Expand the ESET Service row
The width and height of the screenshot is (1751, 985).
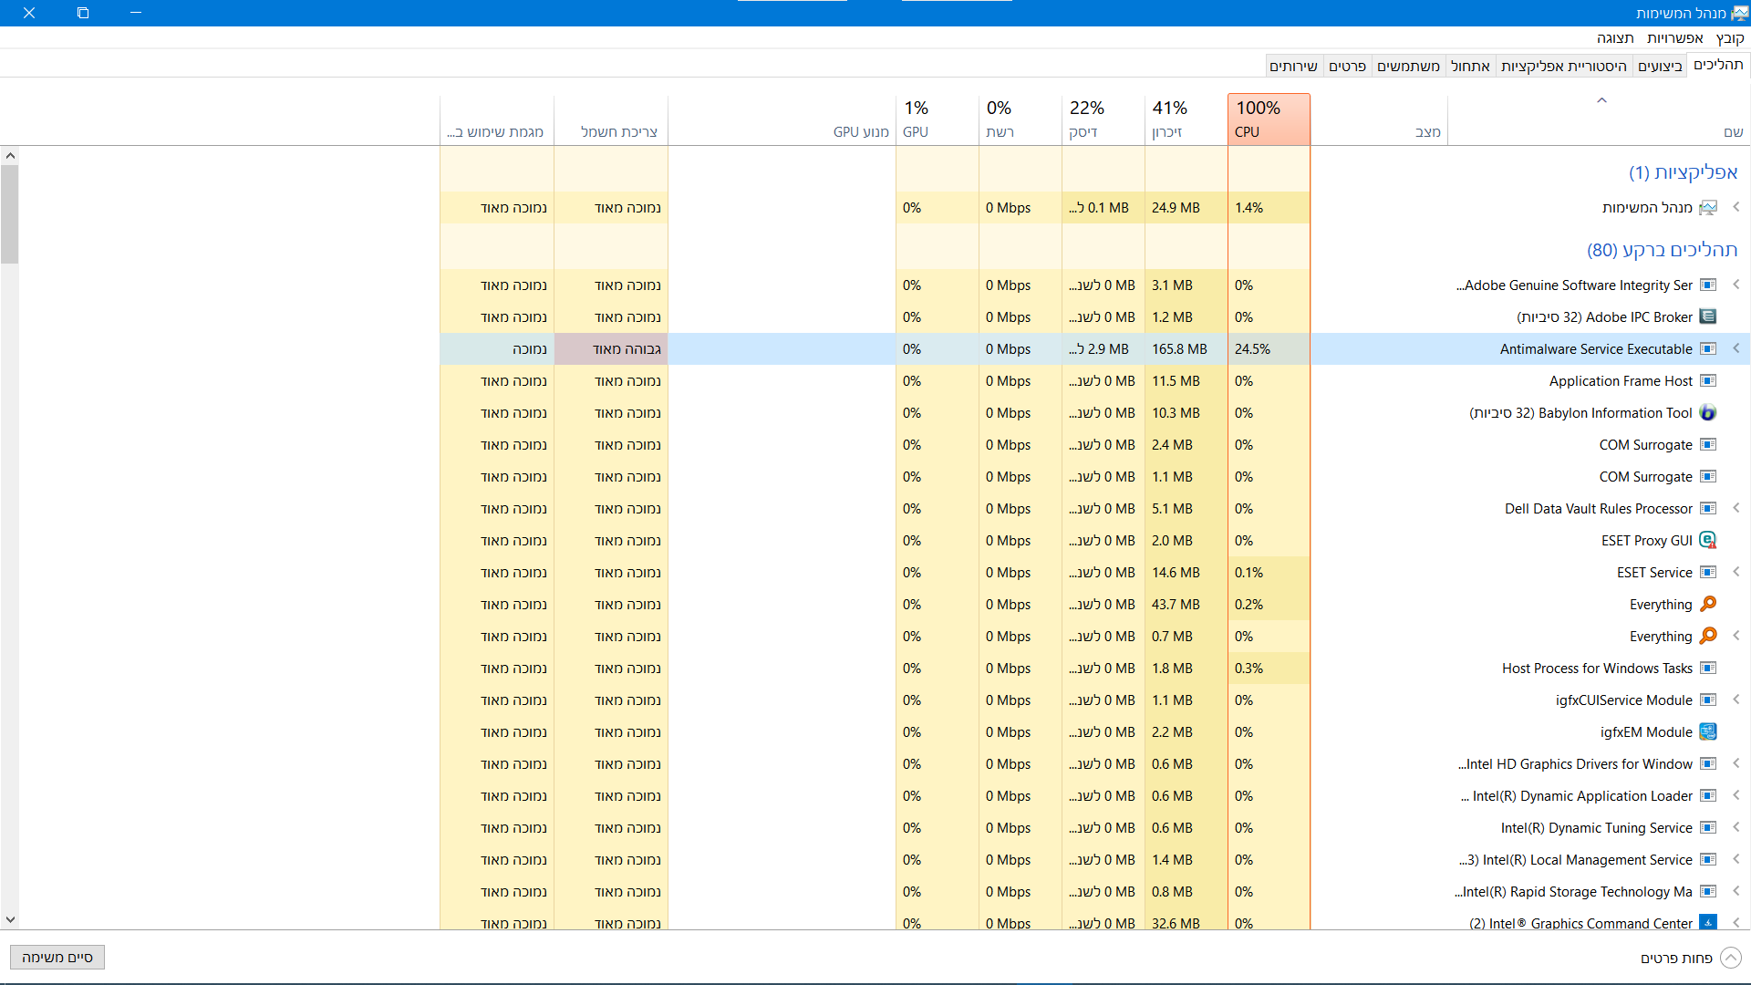[x=1736, y=572]
